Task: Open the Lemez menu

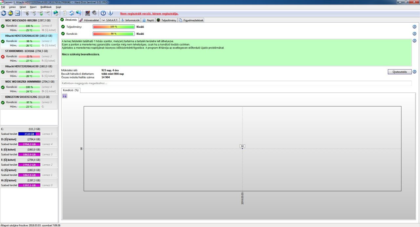Action: tap(12, 7)
